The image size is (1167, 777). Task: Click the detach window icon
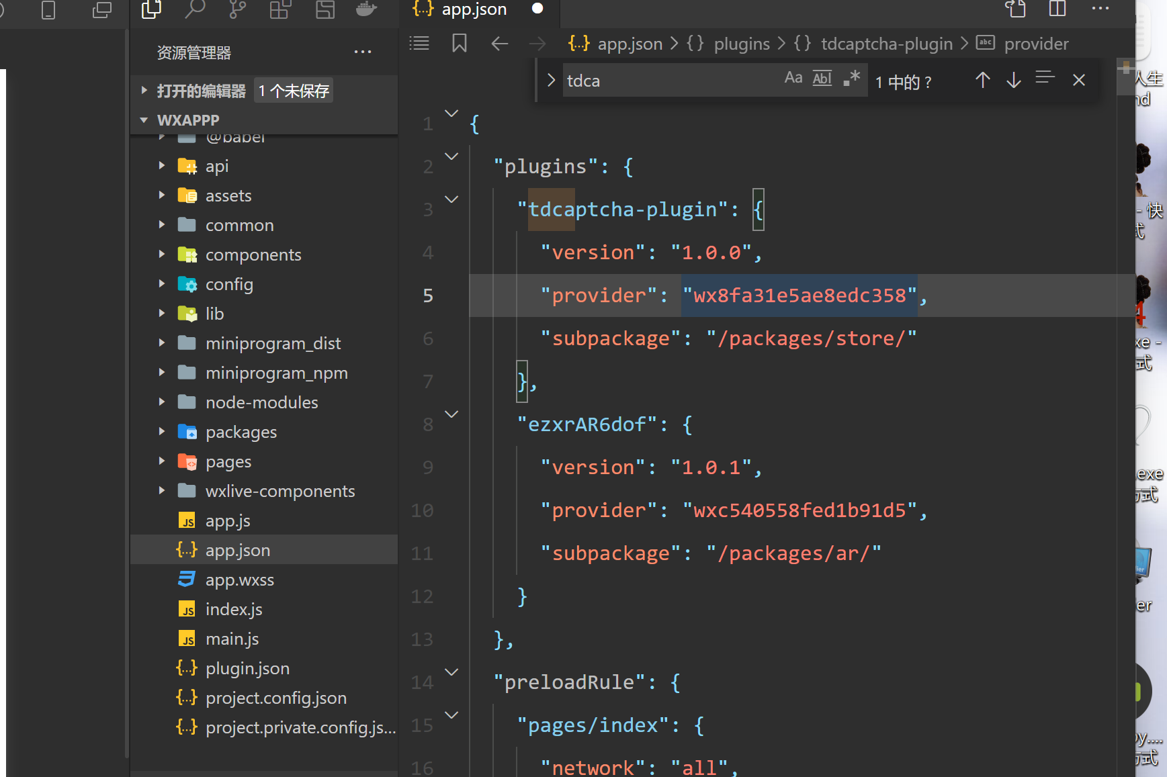102,9
